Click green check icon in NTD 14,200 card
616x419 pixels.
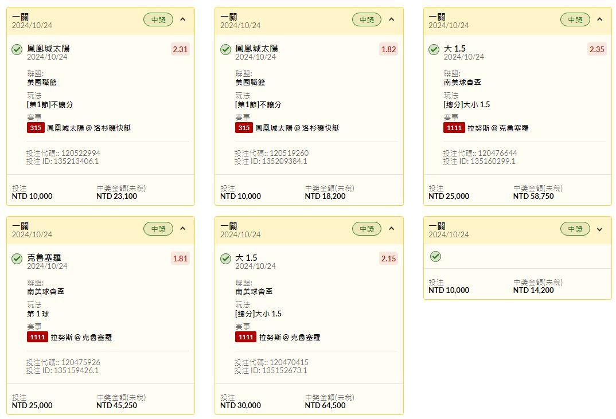(435, 257)
